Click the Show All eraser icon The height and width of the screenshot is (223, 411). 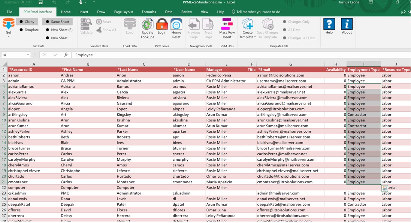99,30
